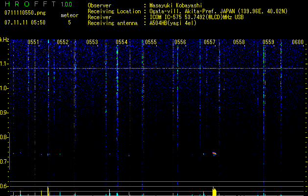Click the HROFFT program title
Viewport: 308px width, 196px height.
tap(30, 4)
